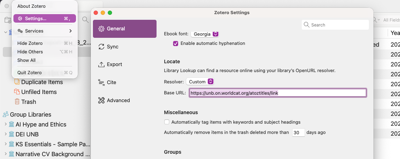Select AI Hype and Ethics group library
Image resolution: width=400 pixels, height=159 pixels.
coord(41,124)
